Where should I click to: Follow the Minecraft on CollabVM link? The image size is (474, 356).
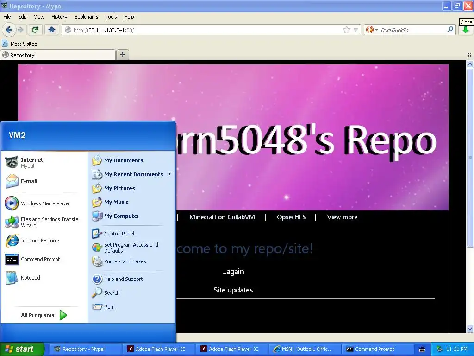pos(222,217)
